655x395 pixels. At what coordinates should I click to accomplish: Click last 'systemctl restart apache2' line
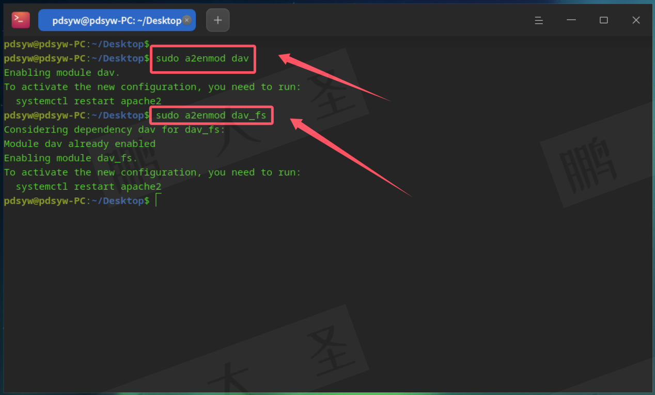click(x=88, y=187)
